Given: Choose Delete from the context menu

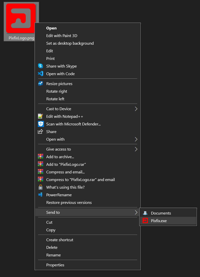Looking at the screenshot, I should (x=88, y=247).
